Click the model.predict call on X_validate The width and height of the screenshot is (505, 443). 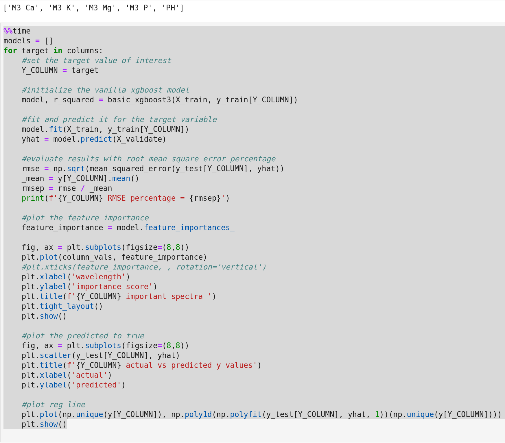tap(96, 139)
